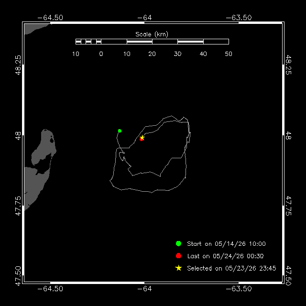Click the right 47.75 latitude label

pyautogui.click(x=288, y=206)
